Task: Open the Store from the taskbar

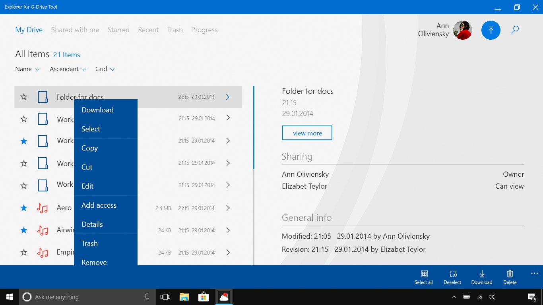Action: coord(204,297)
